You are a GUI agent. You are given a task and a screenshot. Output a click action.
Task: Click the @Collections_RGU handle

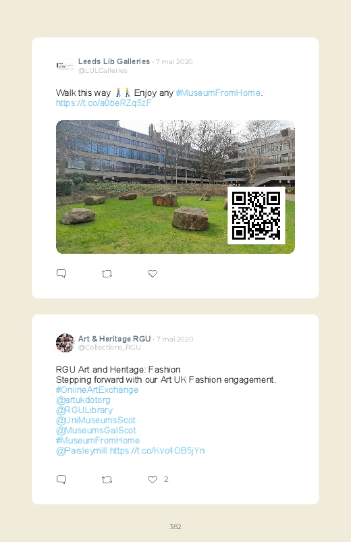(109, 348)
